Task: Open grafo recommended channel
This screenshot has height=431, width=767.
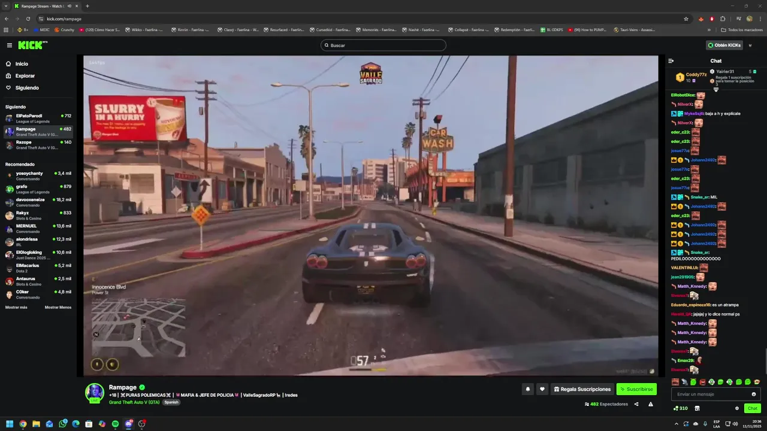Action: pyautogui.click(x=38, y=189)
